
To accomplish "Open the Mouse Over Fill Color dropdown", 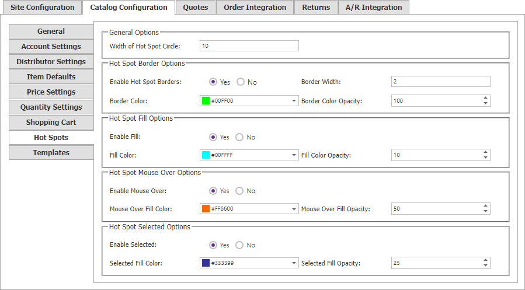I will 294,209.
